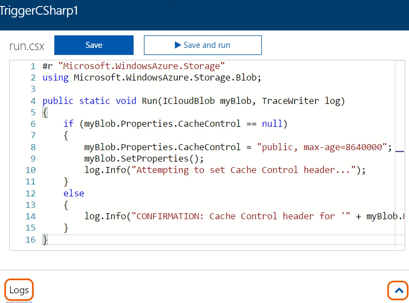Select the word null on line 6
This screenshot has height=303, width=409.
click(272, 123)
